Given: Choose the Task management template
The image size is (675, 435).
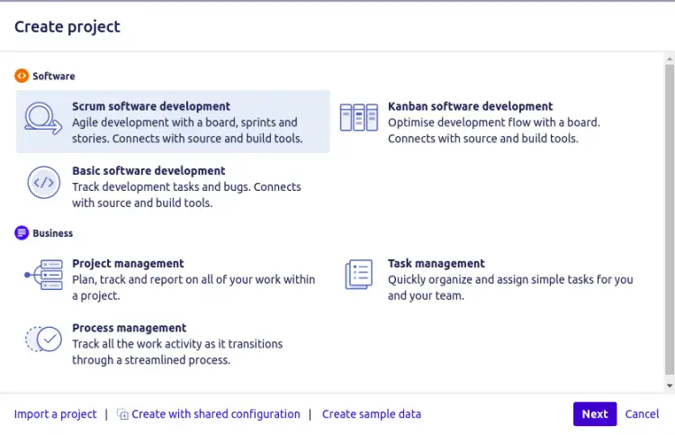Looking at the screenshot, I should [x=436, y=264].
